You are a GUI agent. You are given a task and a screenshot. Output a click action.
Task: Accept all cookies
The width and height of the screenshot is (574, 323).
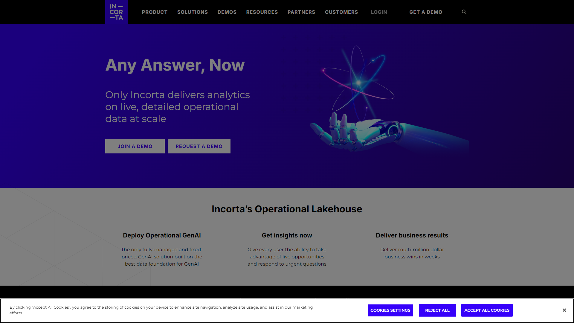pos(487,310)
